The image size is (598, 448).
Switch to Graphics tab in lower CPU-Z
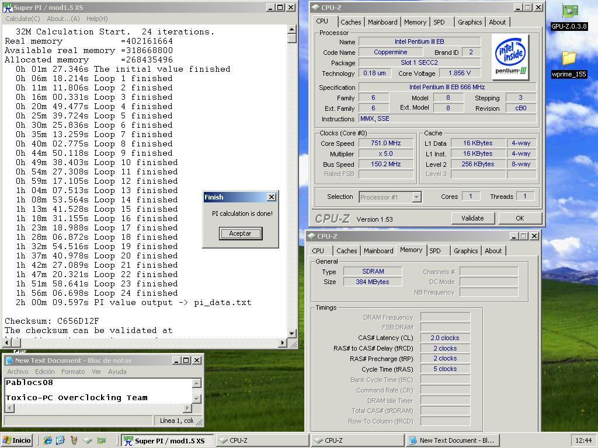465,251
